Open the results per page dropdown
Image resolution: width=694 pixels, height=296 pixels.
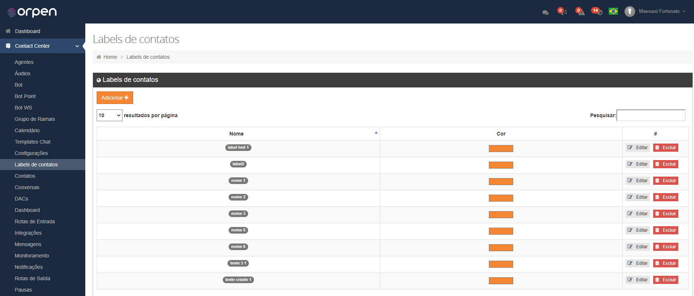point(110,115)
